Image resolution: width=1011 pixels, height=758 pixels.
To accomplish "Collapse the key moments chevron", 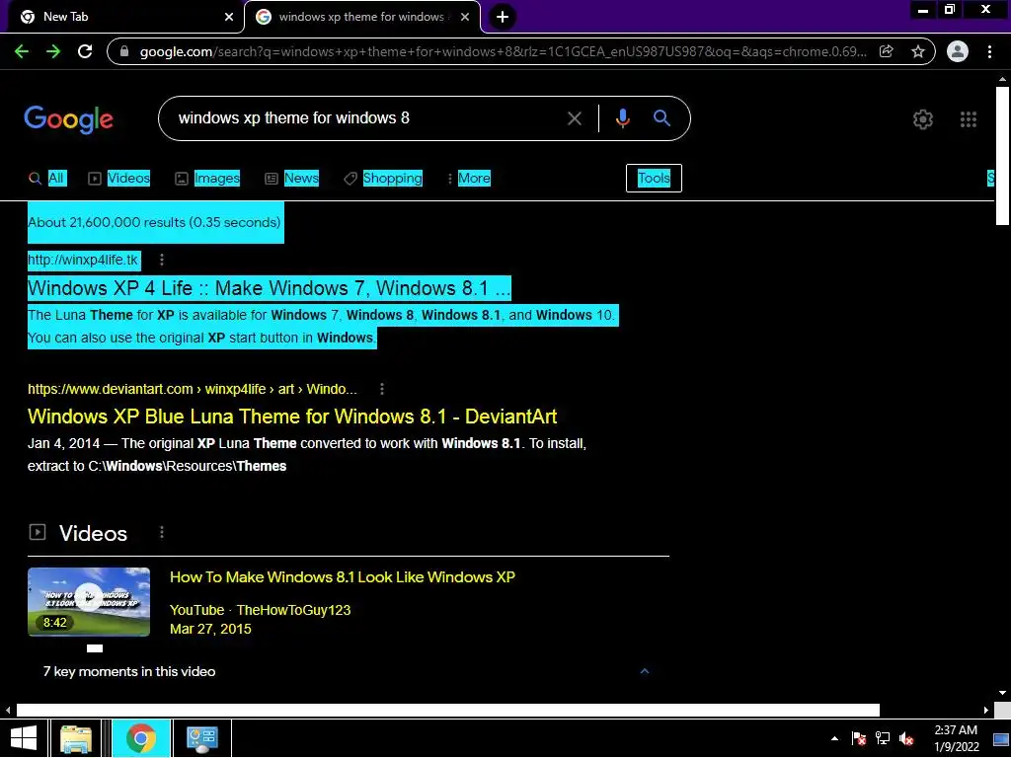I will 644,671.
